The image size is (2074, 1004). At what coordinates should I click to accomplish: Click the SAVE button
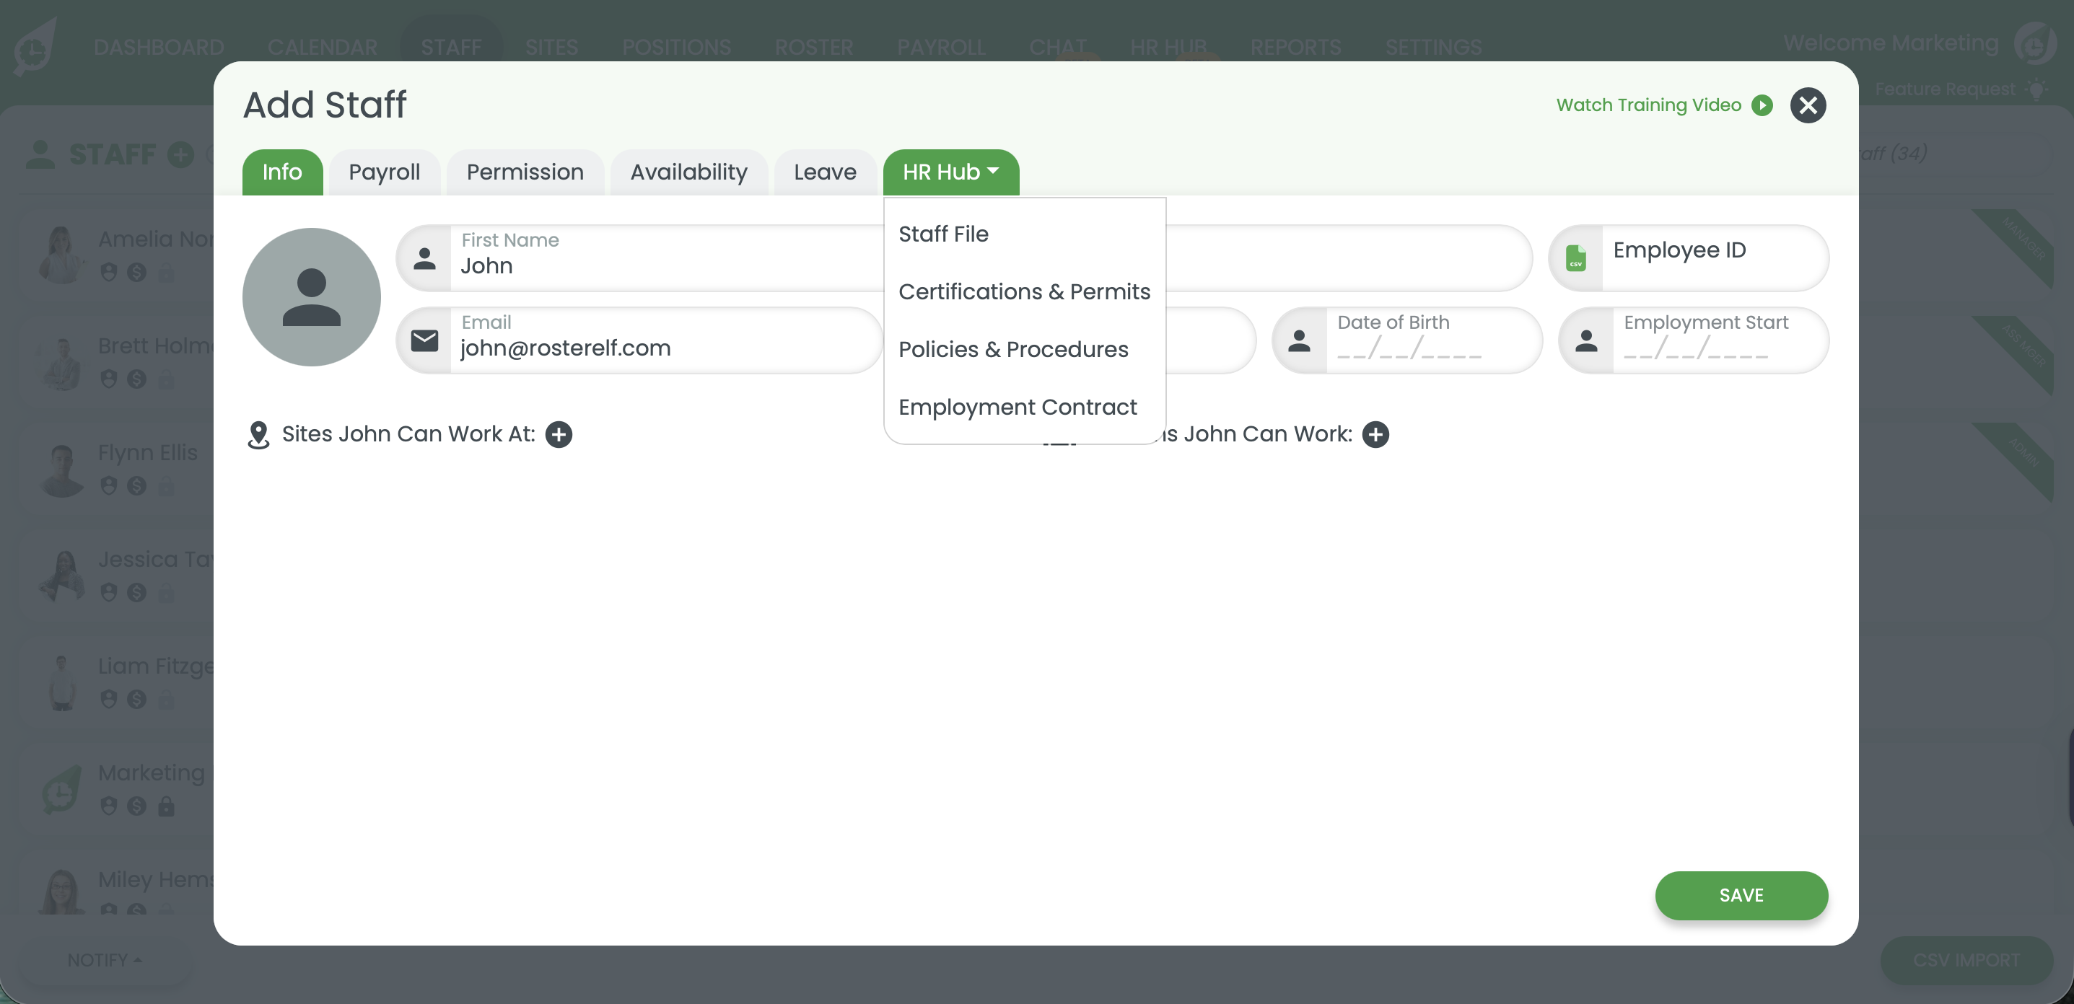(1741, 895)
